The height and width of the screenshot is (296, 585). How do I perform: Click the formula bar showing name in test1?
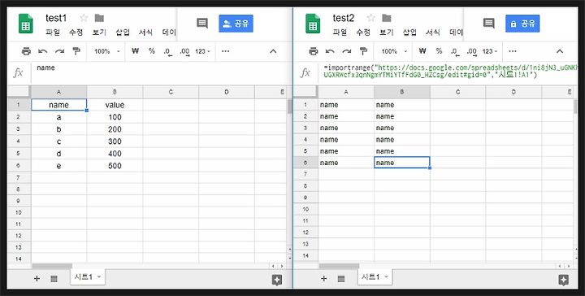162,73
